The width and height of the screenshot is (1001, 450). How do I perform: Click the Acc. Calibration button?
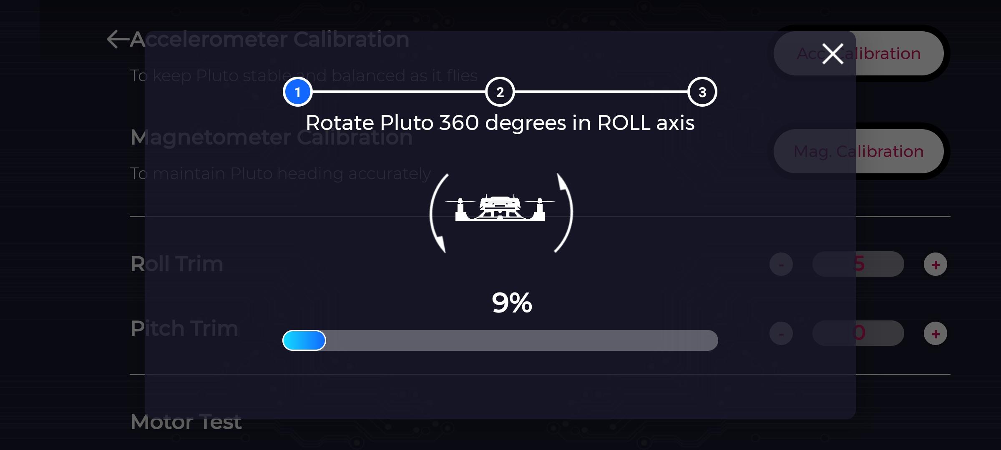pos(858,53)
